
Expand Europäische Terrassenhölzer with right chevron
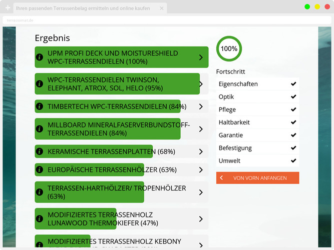point(201,170)
